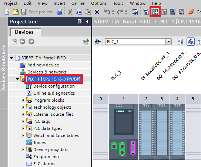Viewport: 201px width, 167px height.
Task: Select the CPU module in slot 1
Action: [124, 132]
